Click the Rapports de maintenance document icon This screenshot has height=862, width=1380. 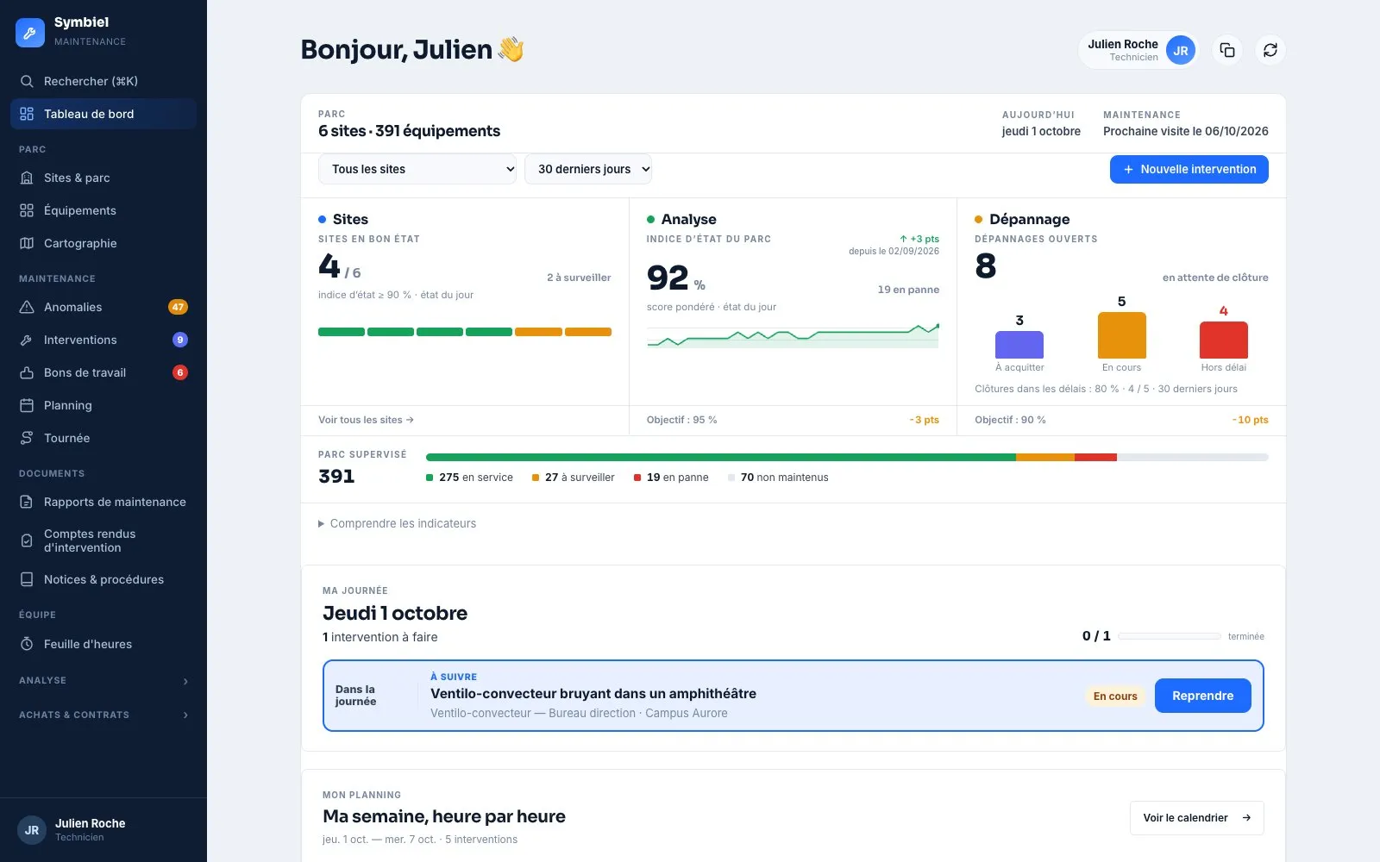click(x=27, y=502)
